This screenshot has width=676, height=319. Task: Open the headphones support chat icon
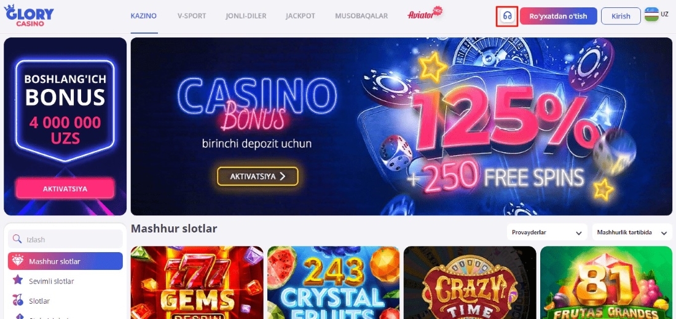[507, 16]
